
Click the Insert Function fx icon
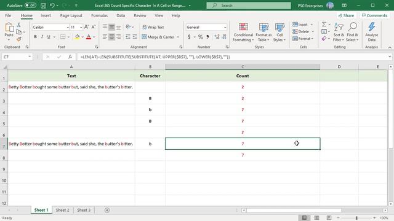point(70,57)
